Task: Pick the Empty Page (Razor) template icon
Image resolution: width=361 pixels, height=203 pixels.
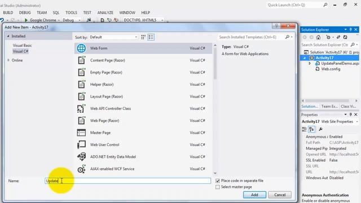Action: coord(81,72)
